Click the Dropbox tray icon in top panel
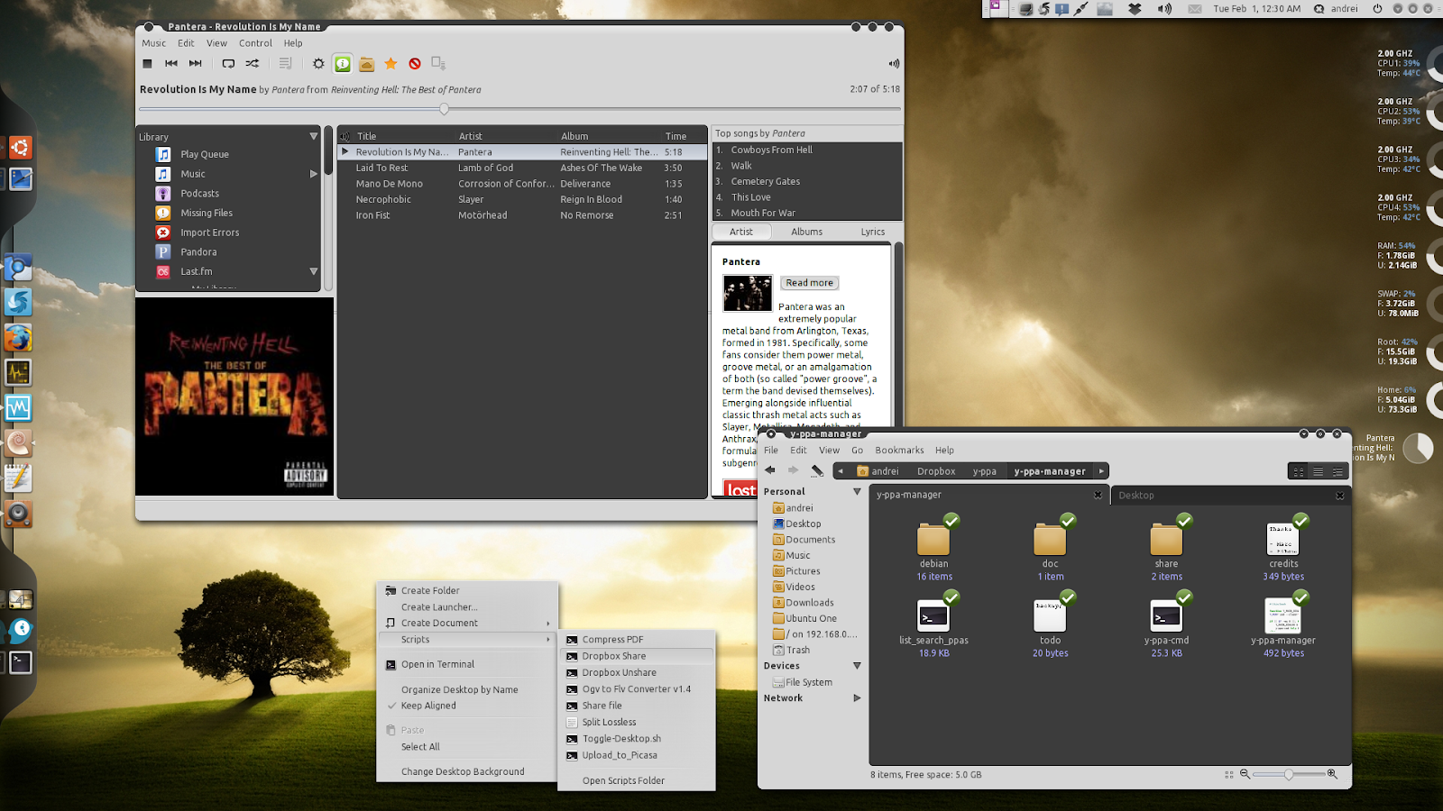The width and height of the screenshot is (1443, 811). click(1135, 8)
